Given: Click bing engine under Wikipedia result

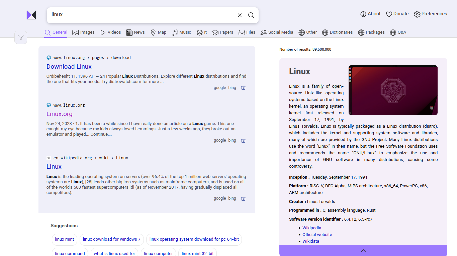Looking at the screenshot, I should coord(232,198).
